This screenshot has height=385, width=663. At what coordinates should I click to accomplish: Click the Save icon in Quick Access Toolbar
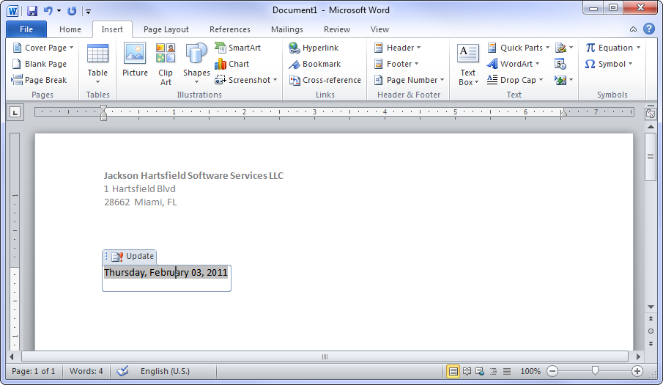[x=32, y=10]
